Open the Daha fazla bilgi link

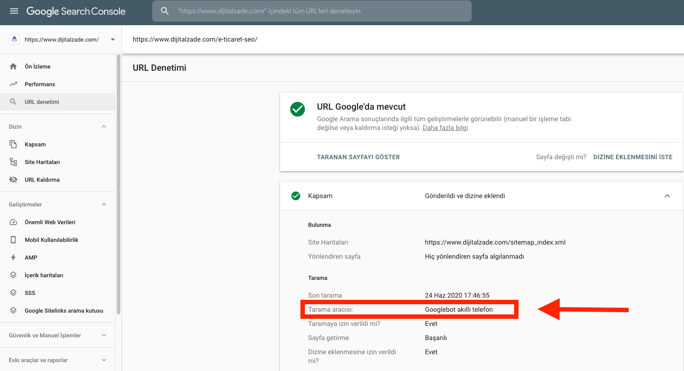click(x=445, y=128)
